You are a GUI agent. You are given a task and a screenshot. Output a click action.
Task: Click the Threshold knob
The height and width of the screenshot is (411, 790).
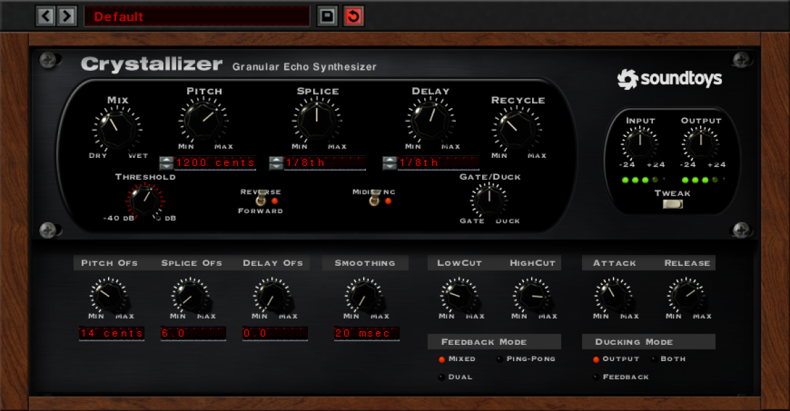pos(144,200)
